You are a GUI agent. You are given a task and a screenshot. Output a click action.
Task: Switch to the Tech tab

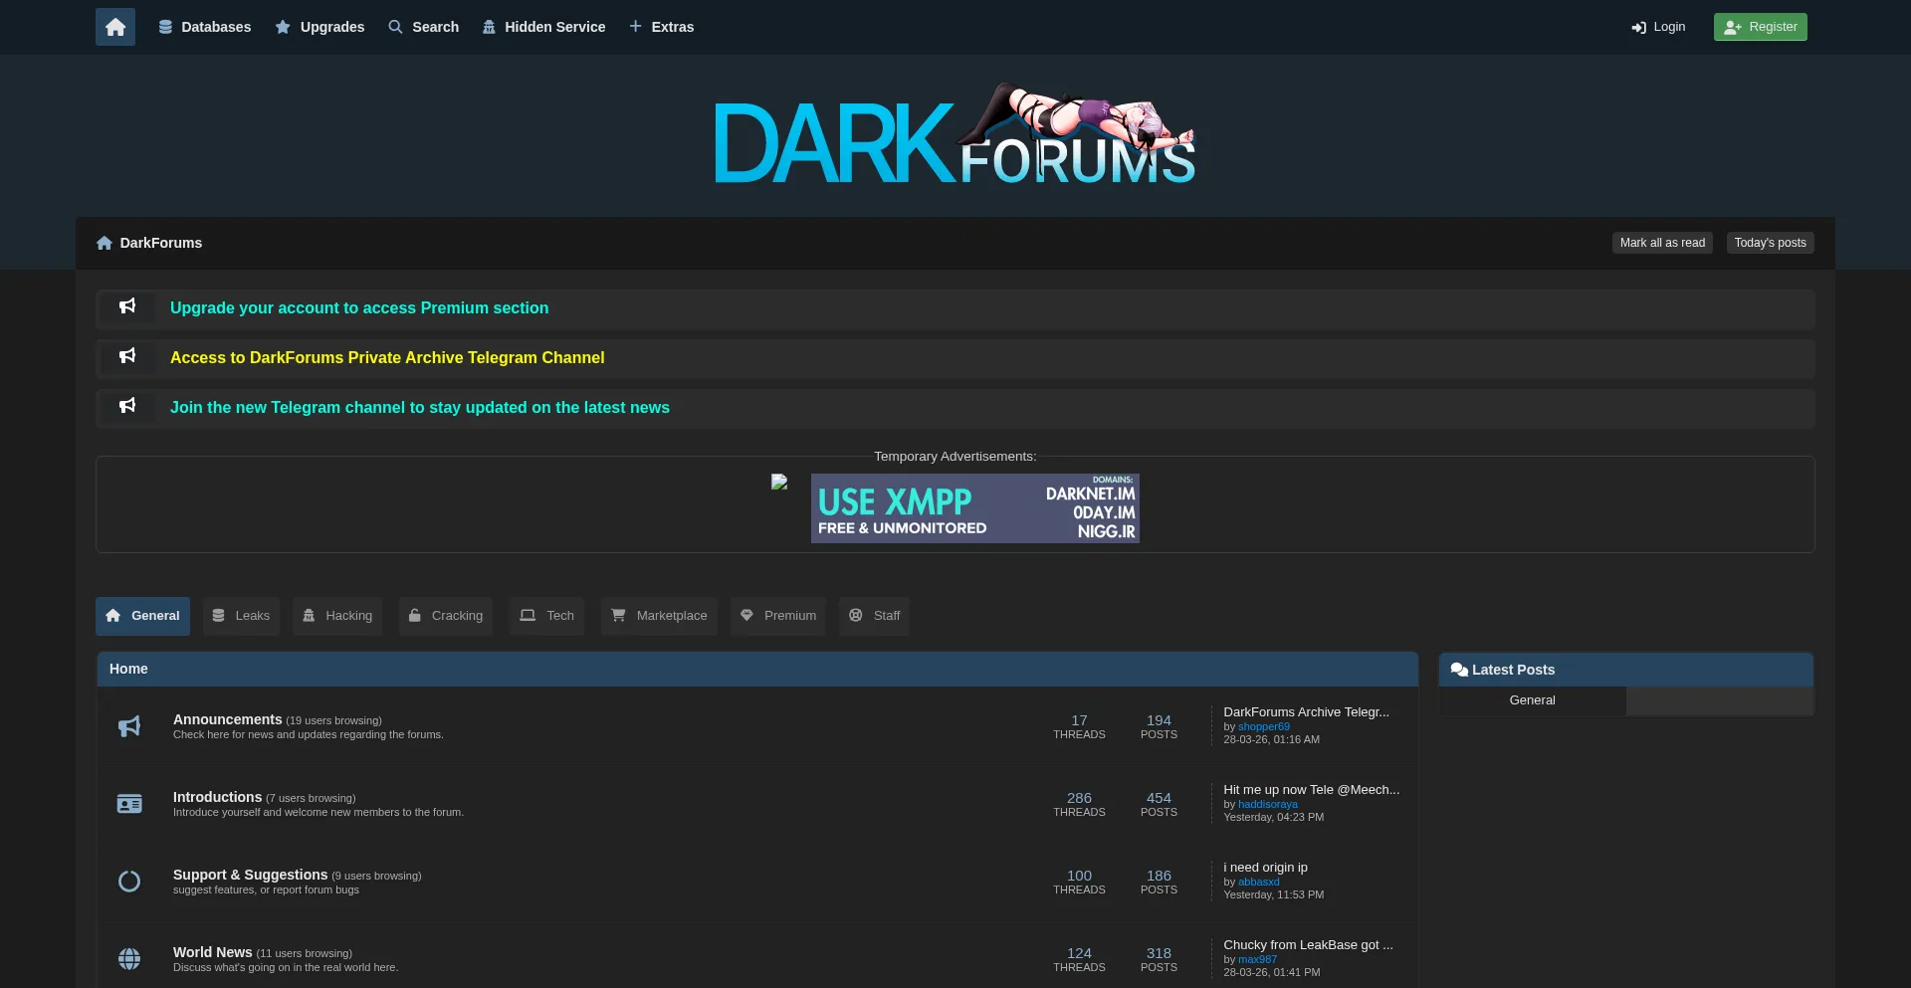click(x=546, y=616)
